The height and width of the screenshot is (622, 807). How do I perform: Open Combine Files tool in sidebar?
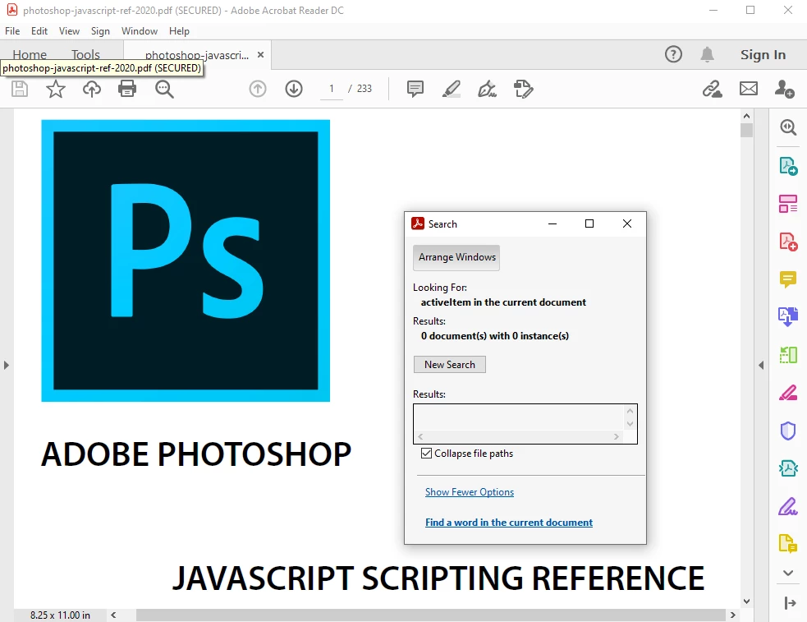click(788, 316)
